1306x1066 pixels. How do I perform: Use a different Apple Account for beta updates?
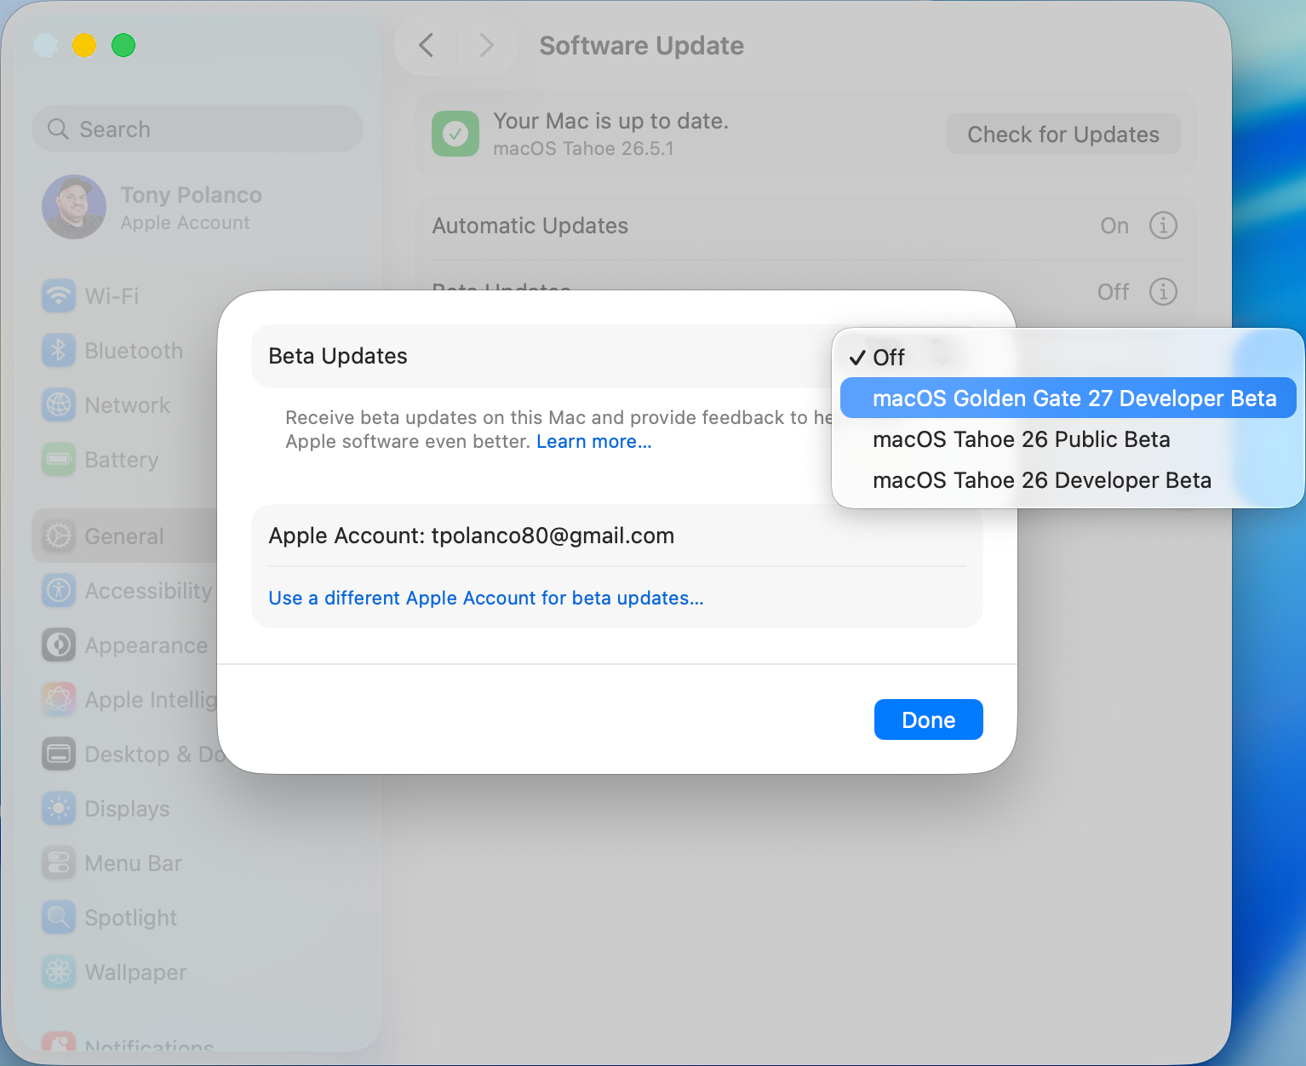point(486,599)
